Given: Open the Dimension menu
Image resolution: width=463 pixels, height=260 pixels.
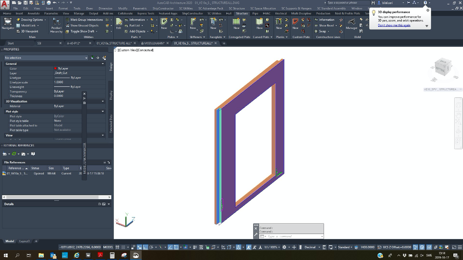Looking at the screenshot, I should click(105, 8).
